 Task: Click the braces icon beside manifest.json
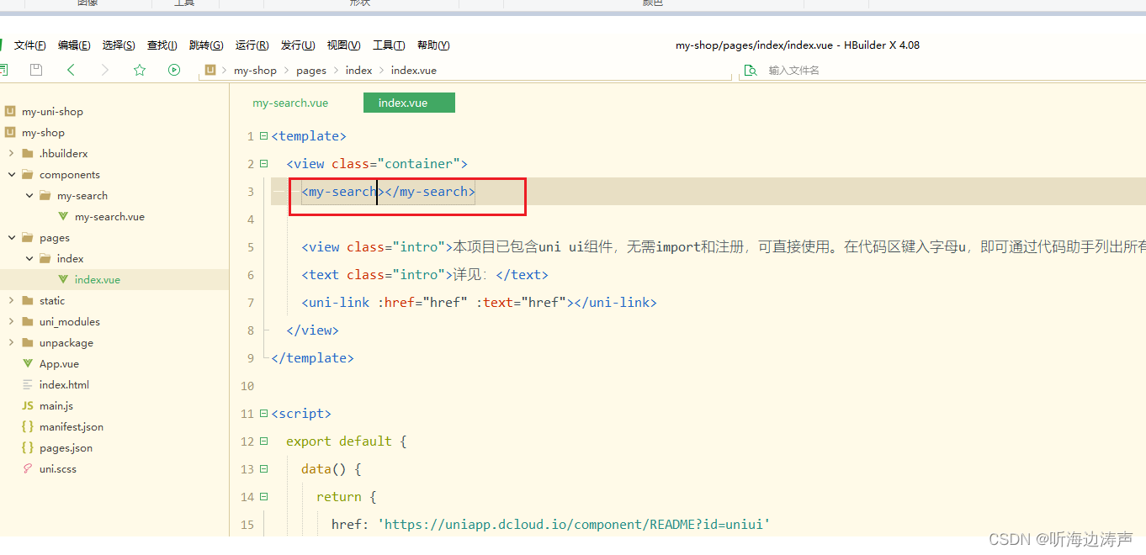[x=27, y=426]
